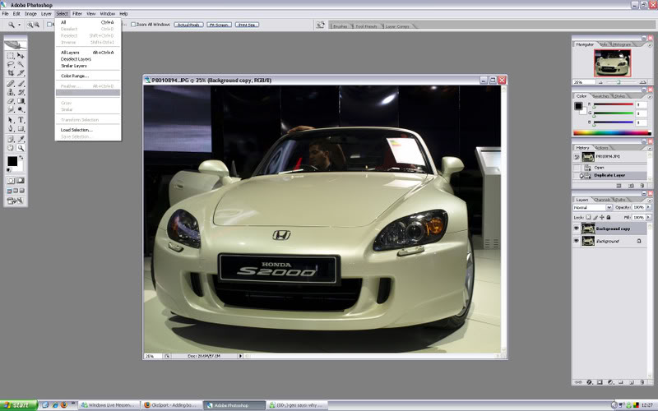
Task: Hide the Background copy layer
Action: [576, 228]
